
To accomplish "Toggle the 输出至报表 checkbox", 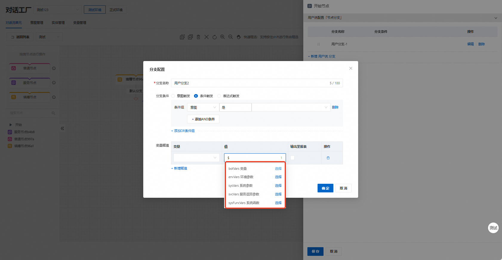I will coord(292,158).
